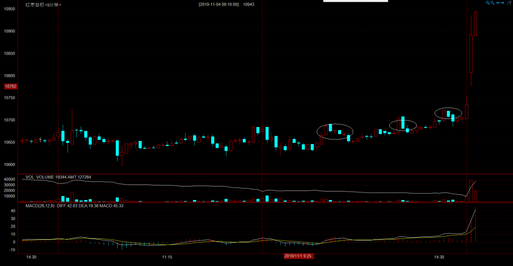The height and width of the screenshot is (266, 513).
Task: Click the restore window icon at top right
Action: 508,3
